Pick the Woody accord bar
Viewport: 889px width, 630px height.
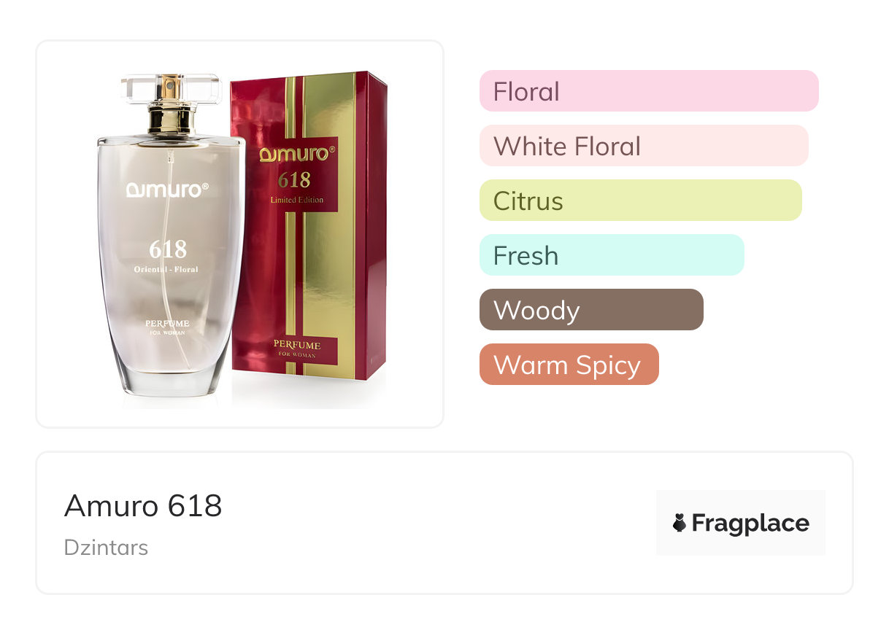591,310
